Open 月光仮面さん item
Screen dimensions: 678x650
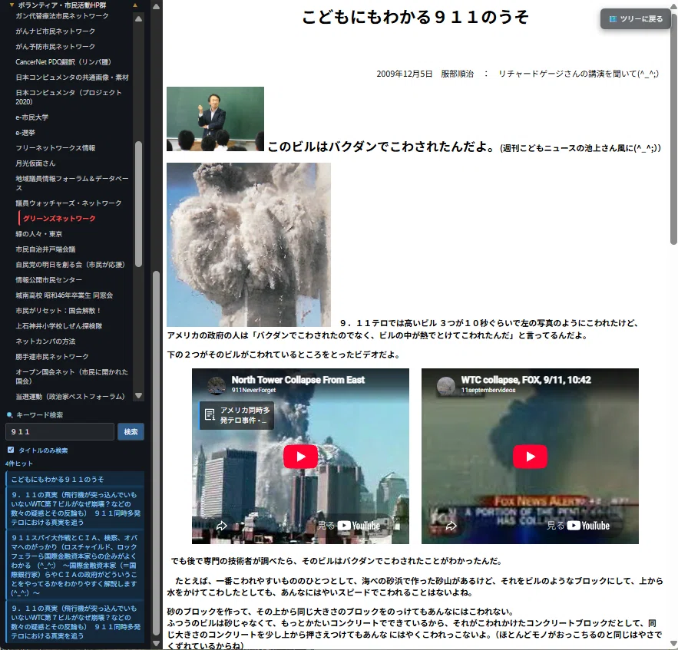pos(35,163)
